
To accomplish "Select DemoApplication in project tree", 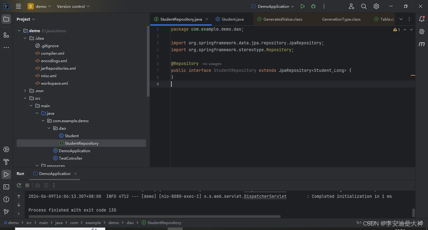I will (75, 151).
